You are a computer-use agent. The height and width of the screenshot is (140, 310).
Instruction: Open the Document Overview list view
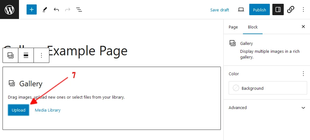[79, 10]
